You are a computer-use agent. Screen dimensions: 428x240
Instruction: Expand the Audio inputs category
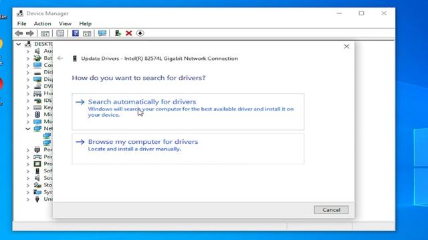tap(28, 51)
